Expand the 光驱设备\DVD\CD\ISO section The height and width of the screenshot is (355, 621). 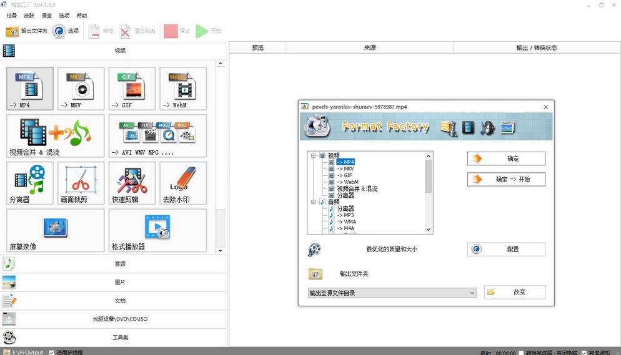113,319
